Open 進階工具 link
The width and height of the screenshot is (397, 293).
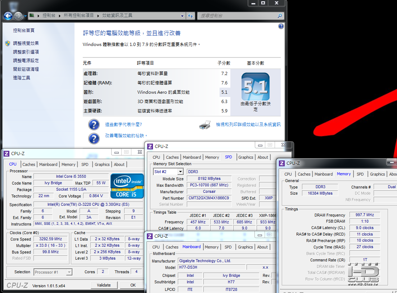(x=22, y=78)
